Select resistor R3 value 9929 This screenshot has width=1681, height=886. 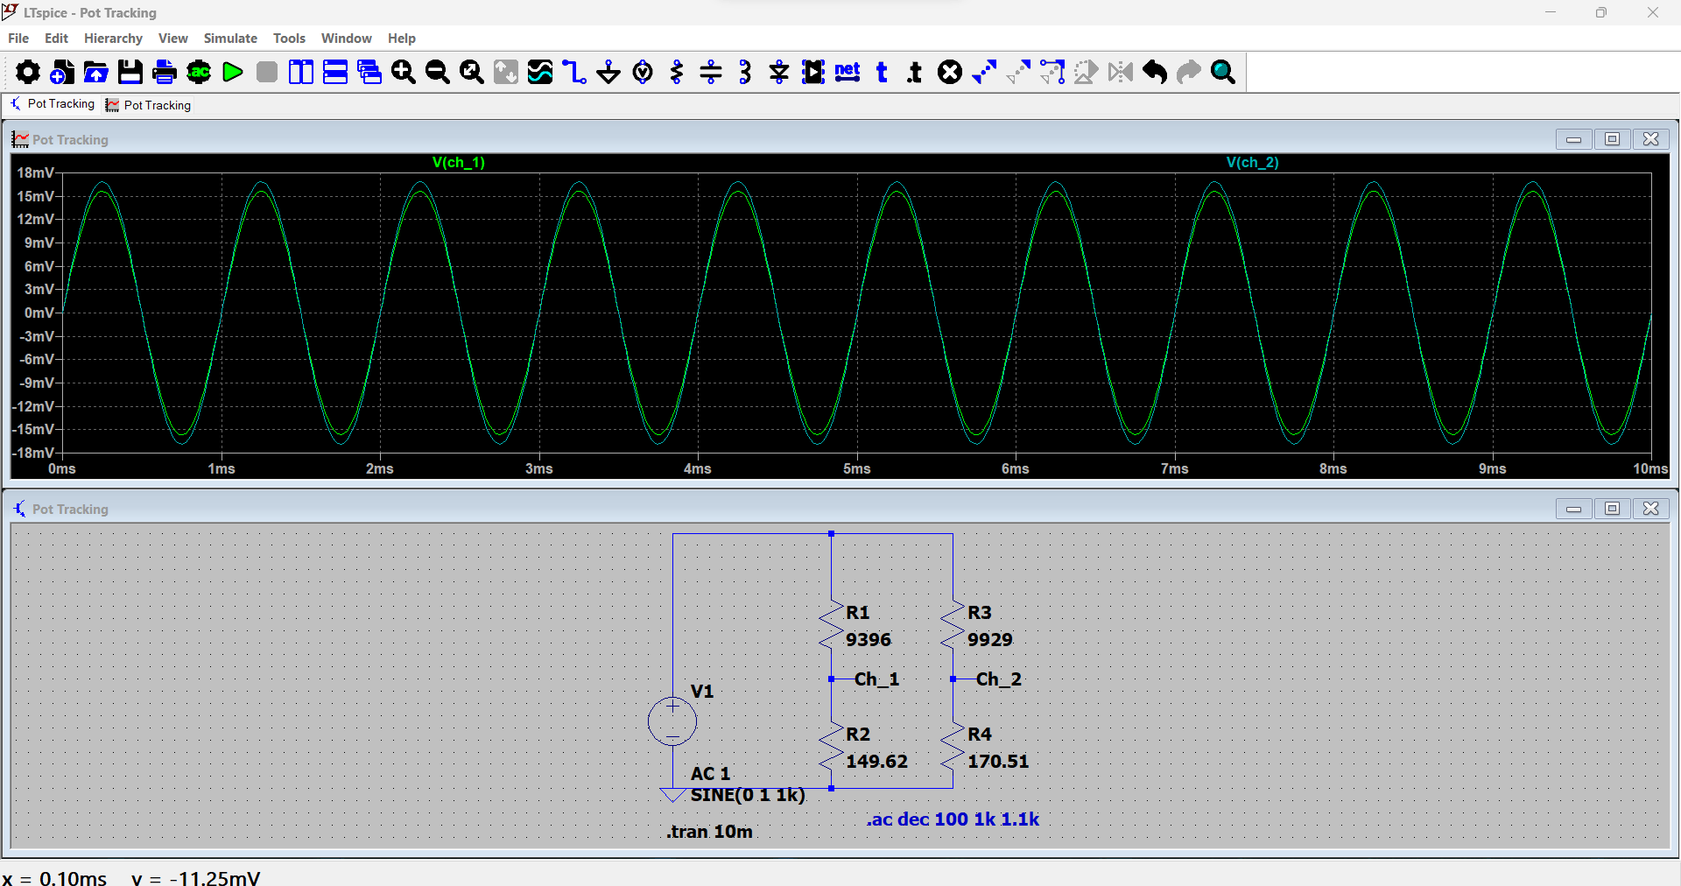point(990,640)
